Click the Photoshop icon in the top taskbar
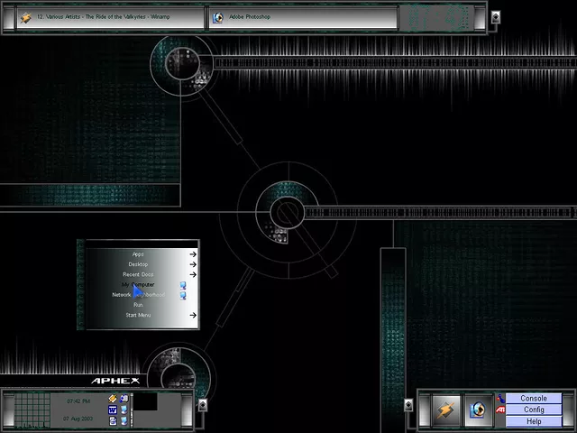The image size is (577, 433). click(218, 17)
